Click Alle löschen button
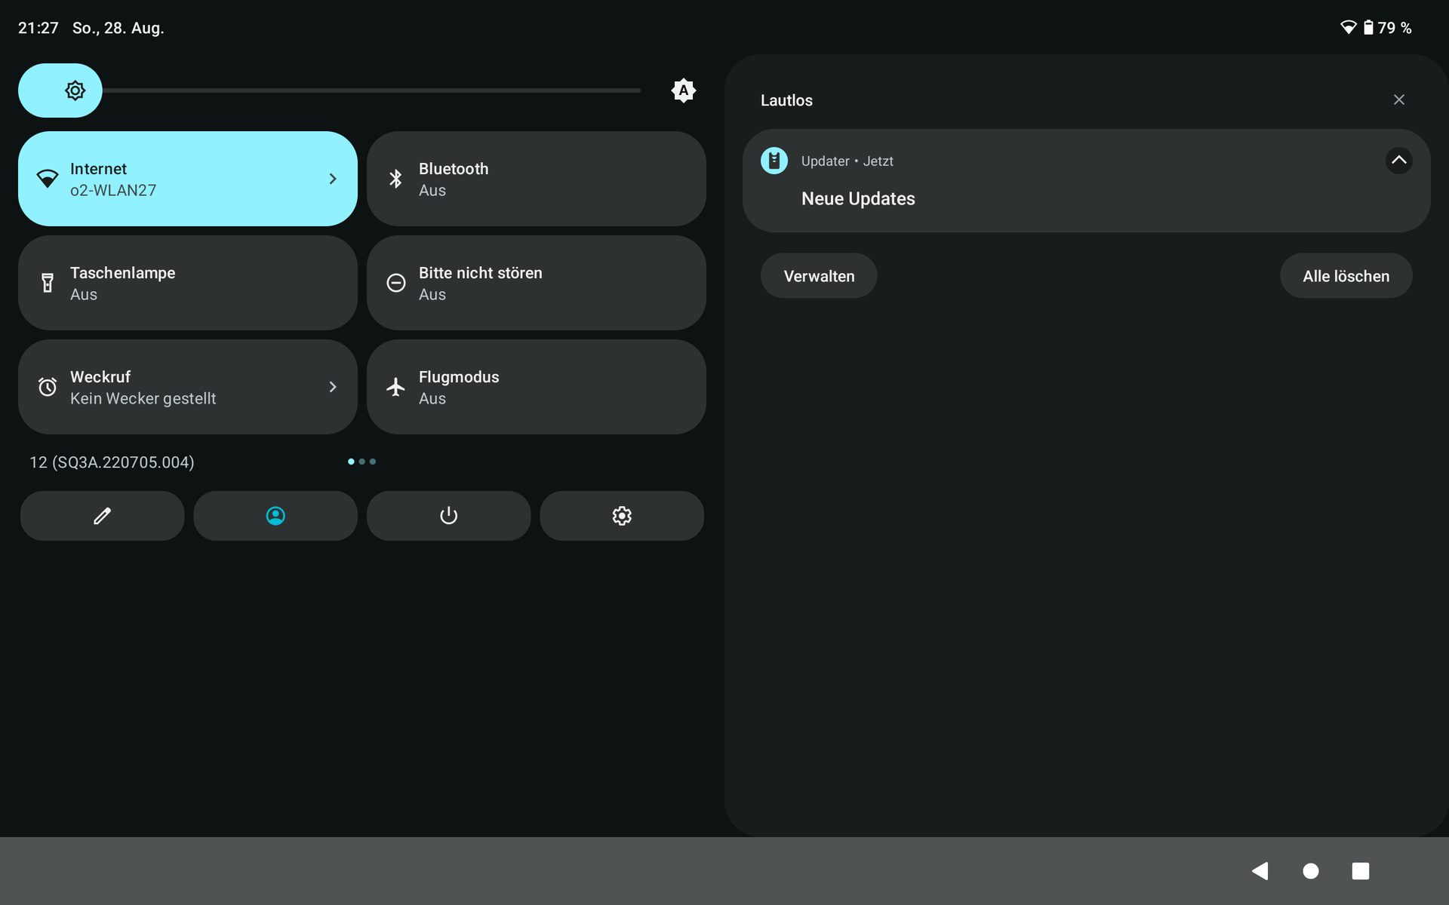The image size is (1449, 905). tap(1346, 276)
